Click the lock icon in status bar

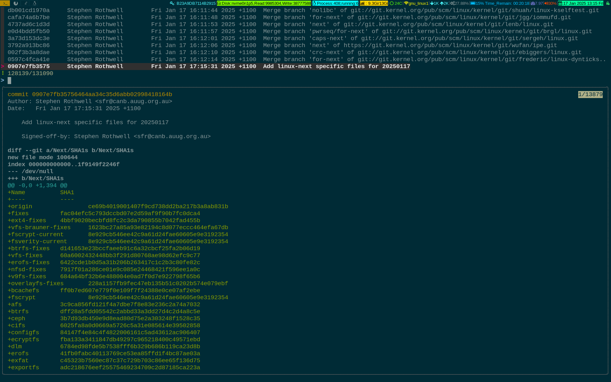[607, 3]
